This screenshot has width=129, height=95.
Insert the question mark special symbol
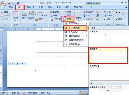point(124,16)
